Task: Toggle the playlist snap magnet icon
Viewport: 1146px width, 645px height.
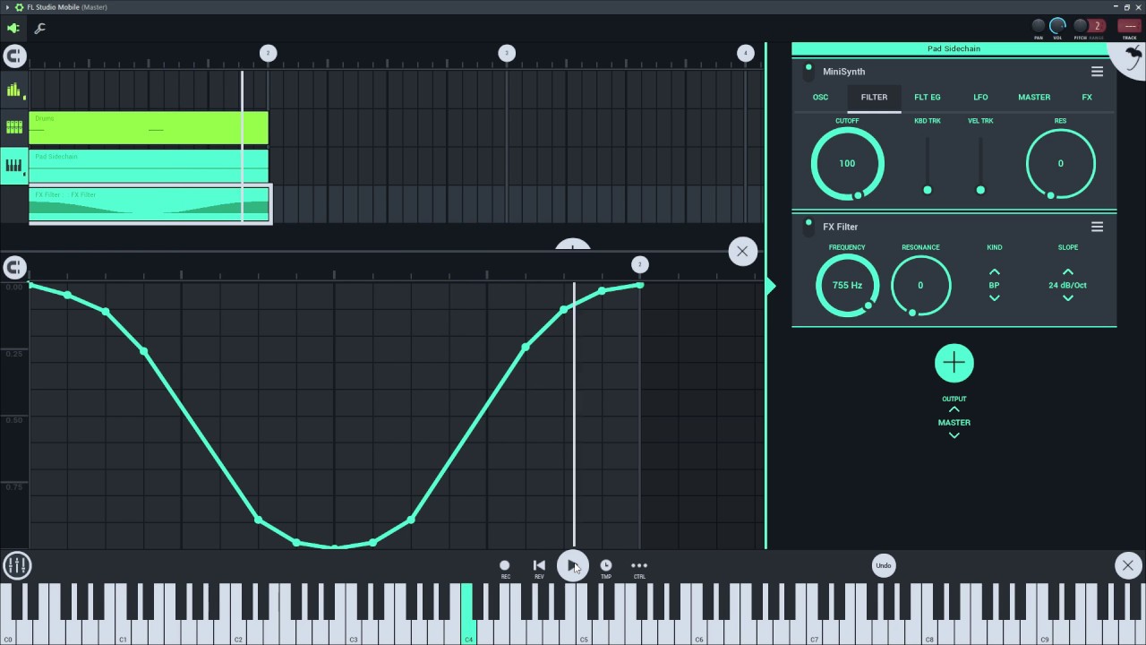Action: [x=14, y=56]
